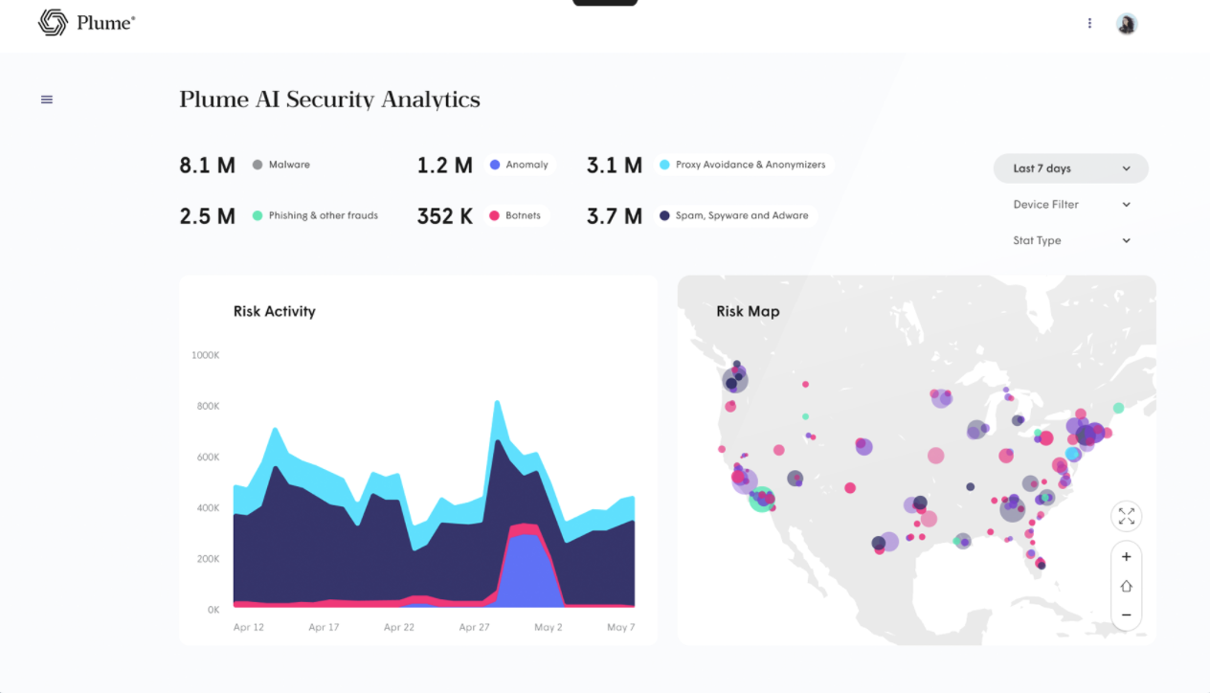Click the 200K y-axis label
The height and width of the screenshot is (693, 1210).
pos(209,558)
